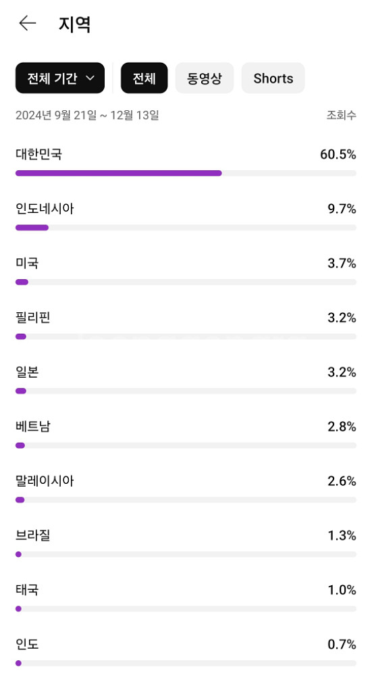
Task: Select the 전체 filter chip
Action: coord(144,78)
